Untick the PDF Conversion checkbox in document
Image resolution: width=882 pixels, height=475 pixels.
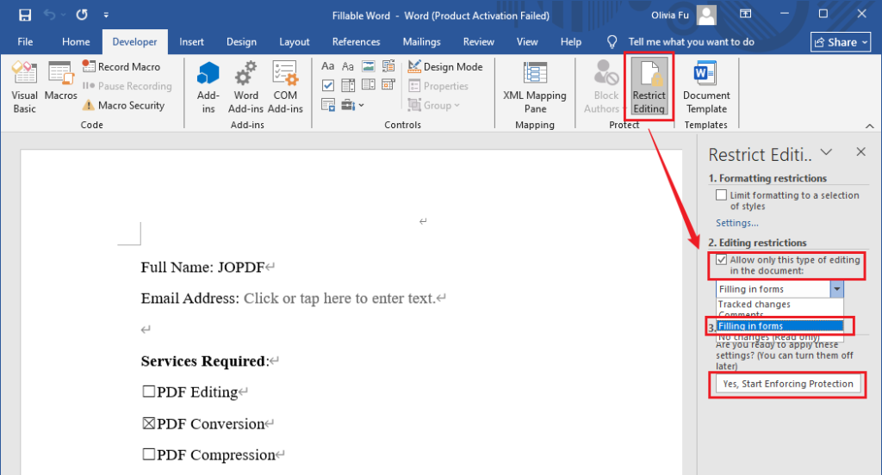point(148,423)
